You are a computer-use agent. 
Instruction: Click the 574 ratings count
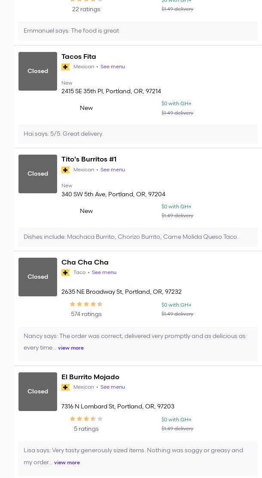[86, 314]
